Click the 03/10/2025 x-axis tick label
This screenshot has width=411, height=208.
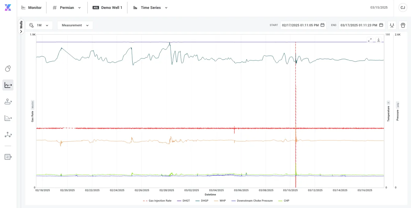click(291, 190)
